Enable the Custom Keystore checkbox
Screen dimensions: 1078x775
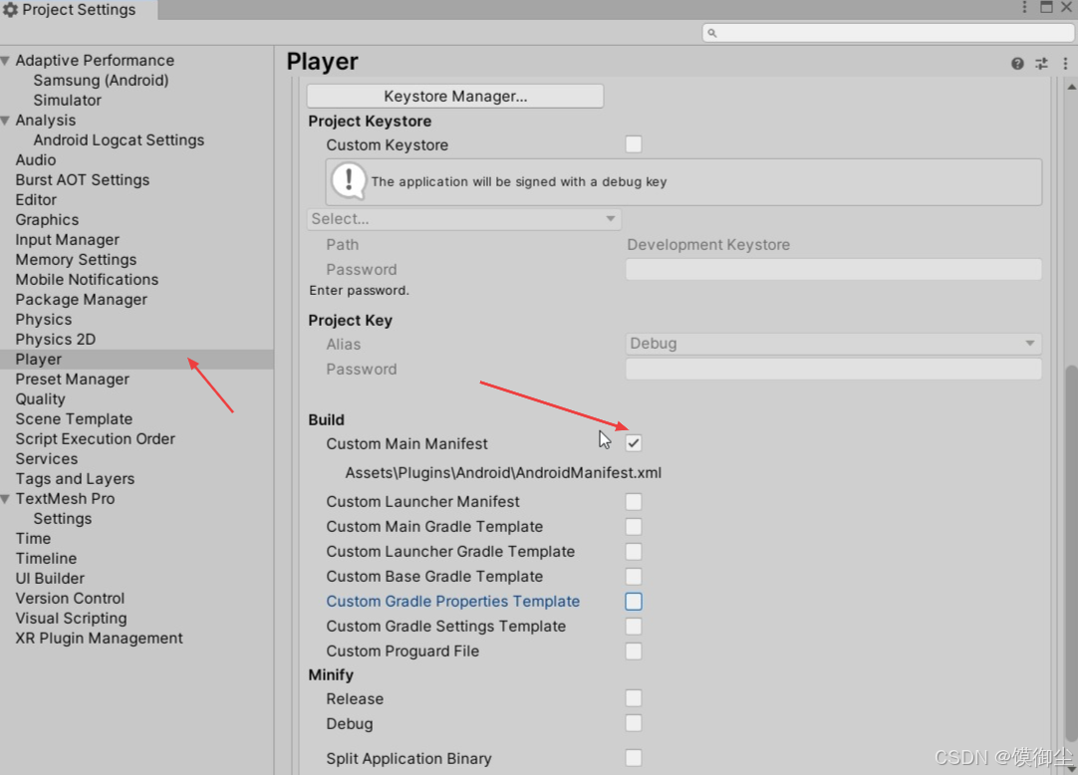pos(634,143)
